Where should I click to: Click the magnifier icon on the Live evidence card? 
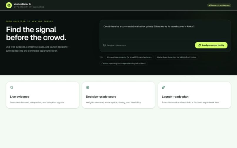click(x=12, y=88)
